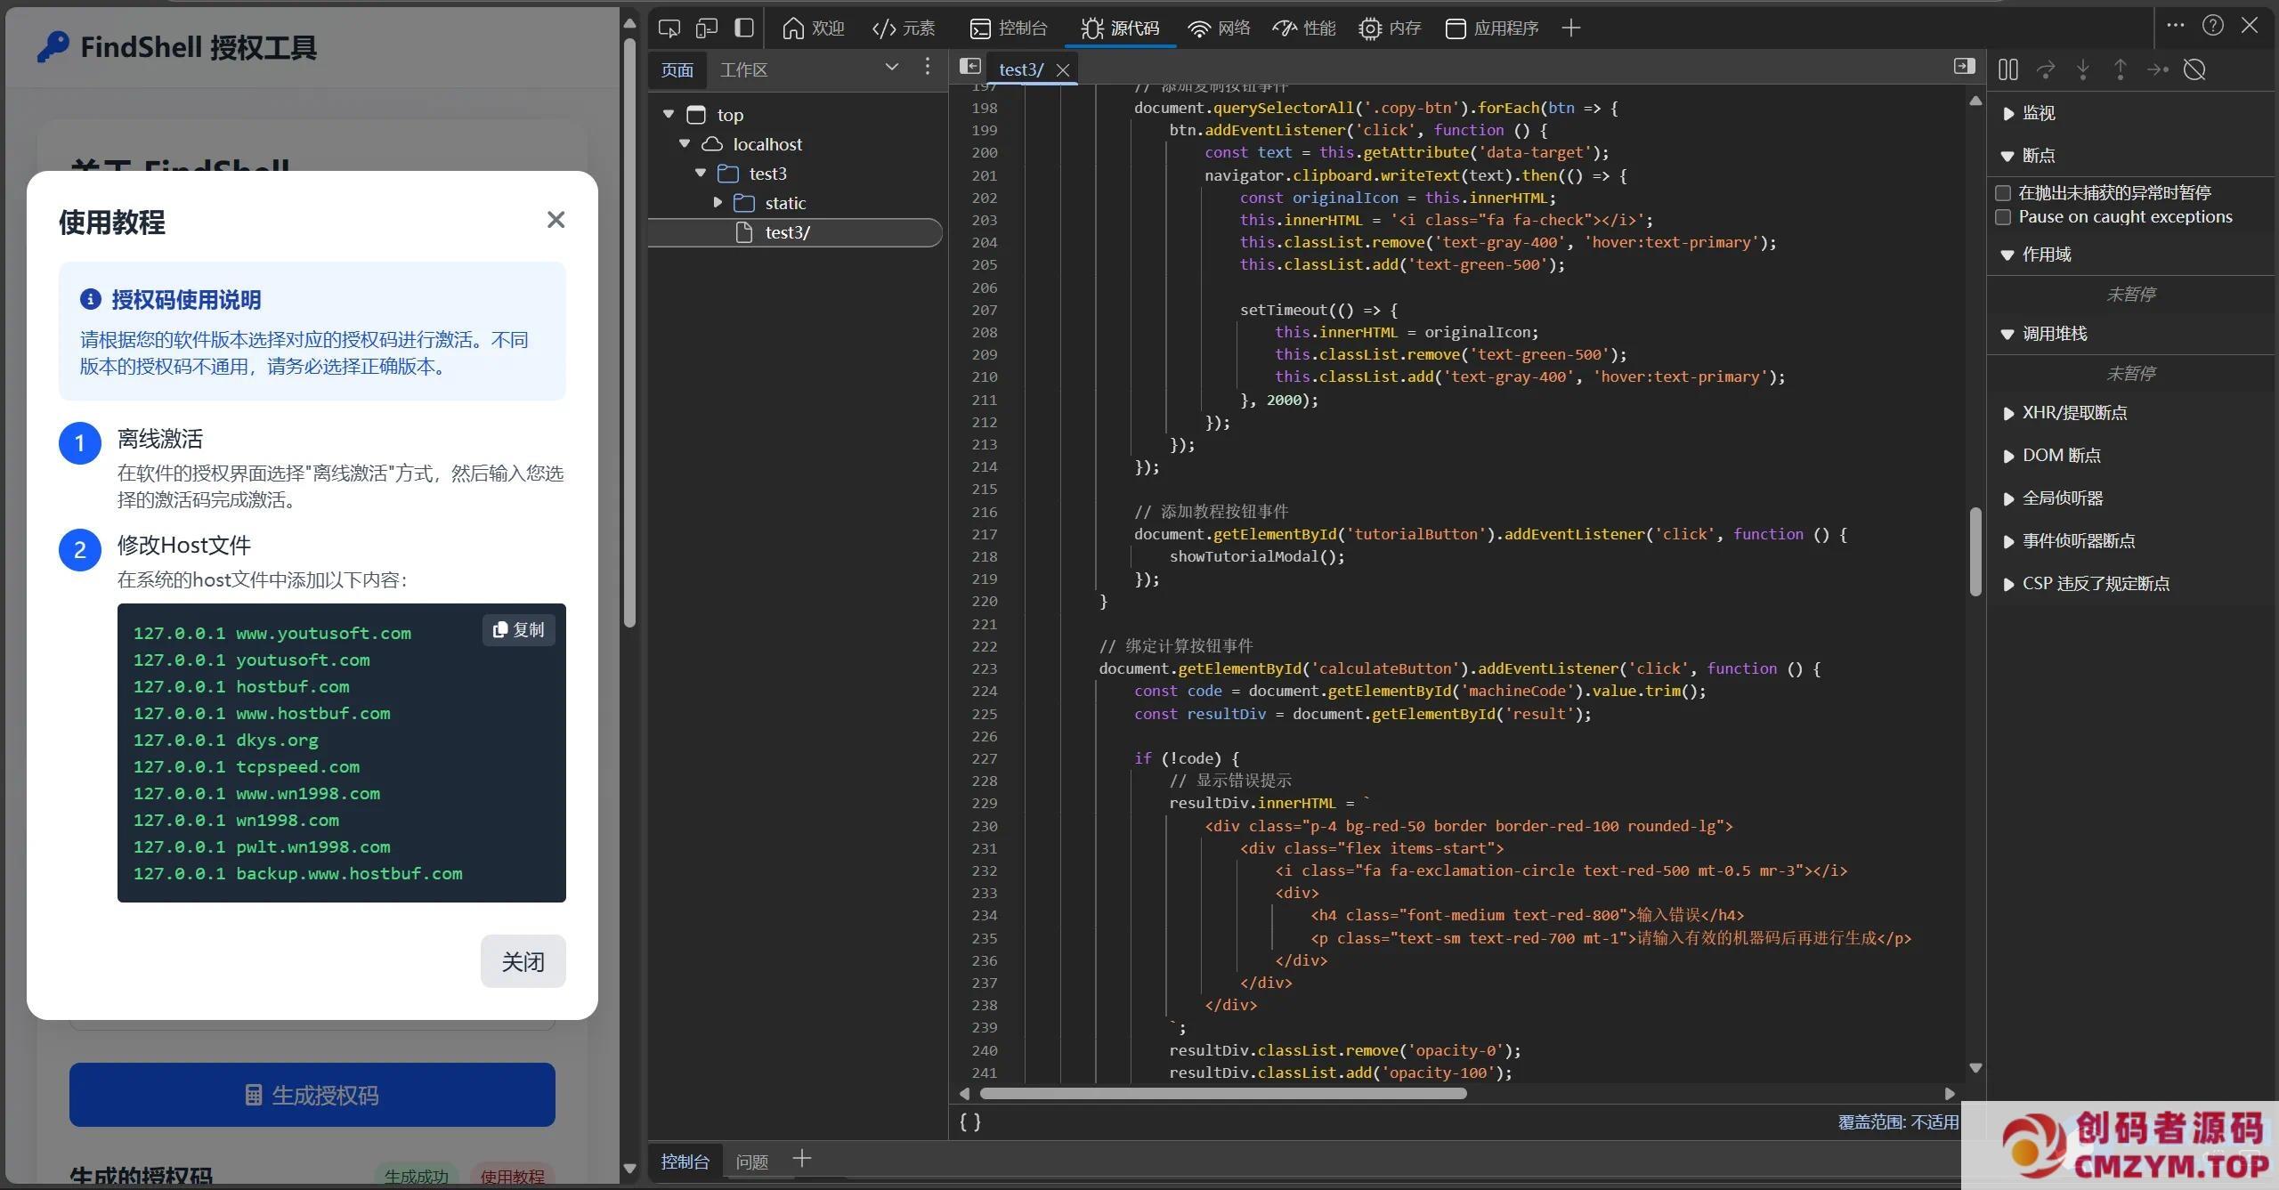2279x1190 pixels.
Task: Click the horizontal scrollbar of code editor
Action: point(1222,1094)
